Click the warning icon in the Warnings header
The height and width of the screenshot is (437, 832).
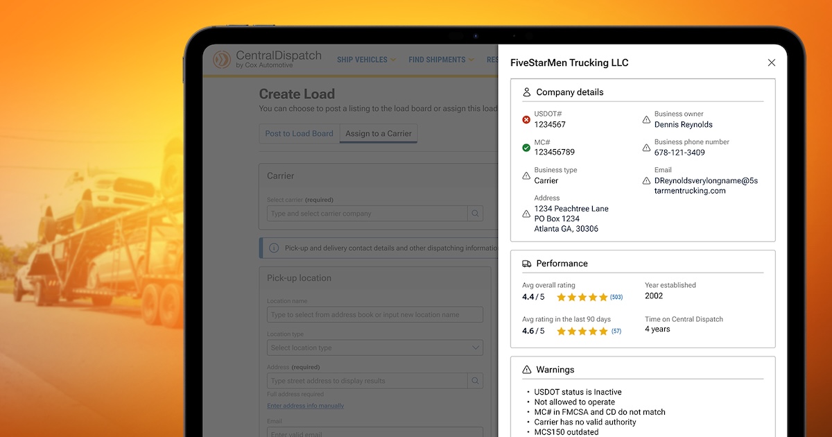[x=527, y=369]
